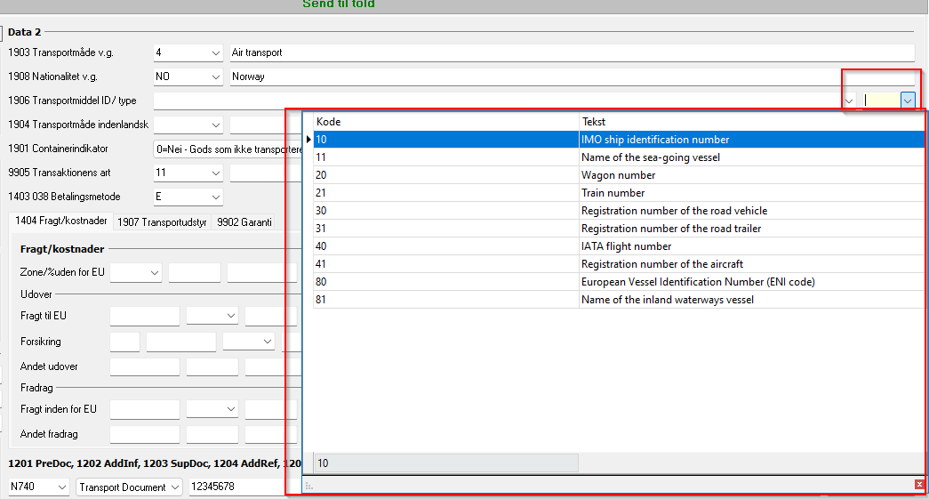Close the code lookup popup with red X

point(919,484)
